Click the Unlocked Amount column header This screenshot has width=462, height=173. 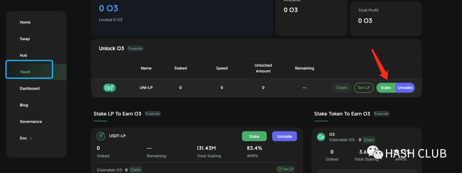click(x=263, y=68)
